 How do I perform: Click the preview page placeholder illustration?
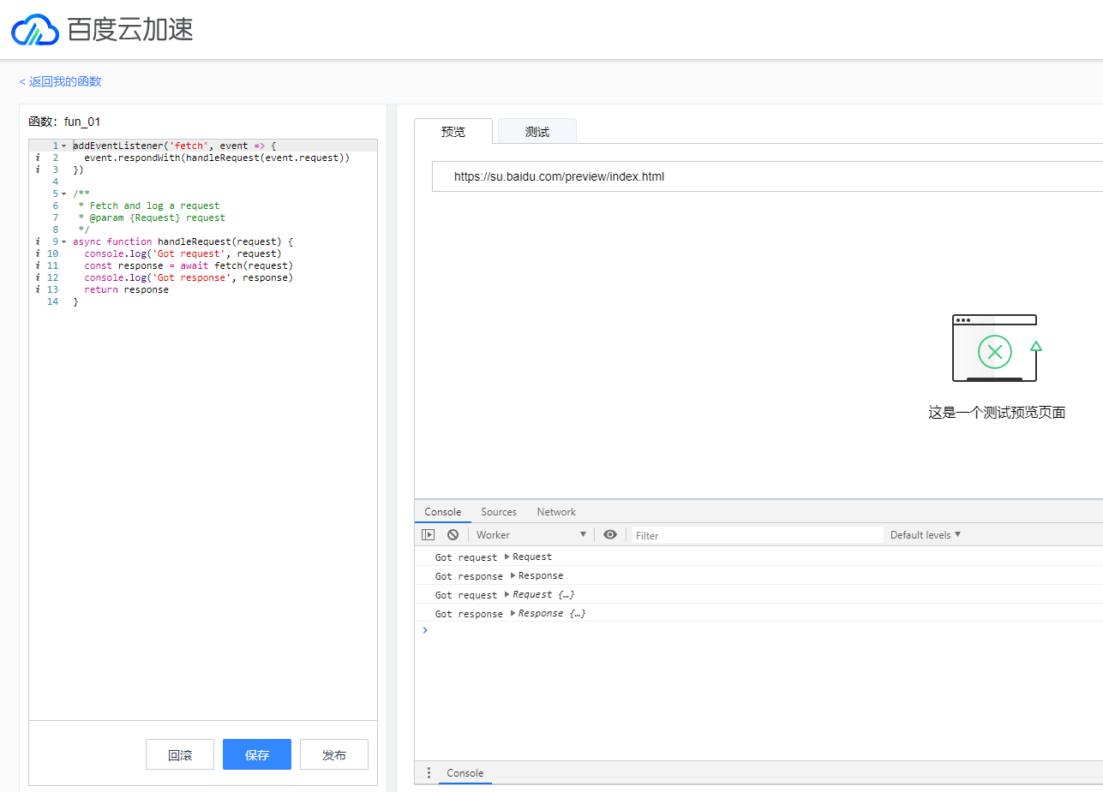pos(997,348)
